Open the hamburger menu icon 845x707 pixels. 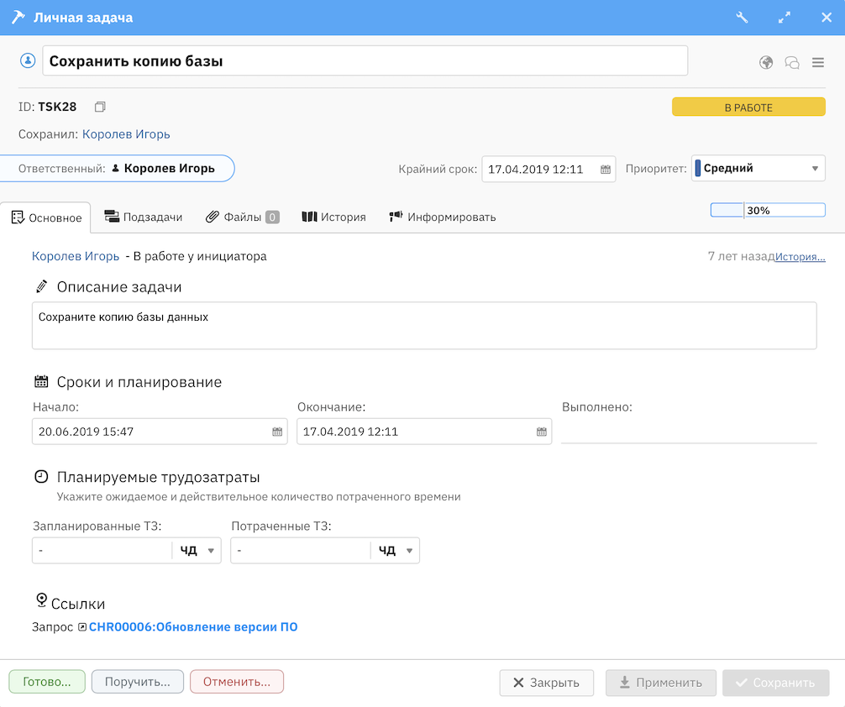click(x=817, y=62)
